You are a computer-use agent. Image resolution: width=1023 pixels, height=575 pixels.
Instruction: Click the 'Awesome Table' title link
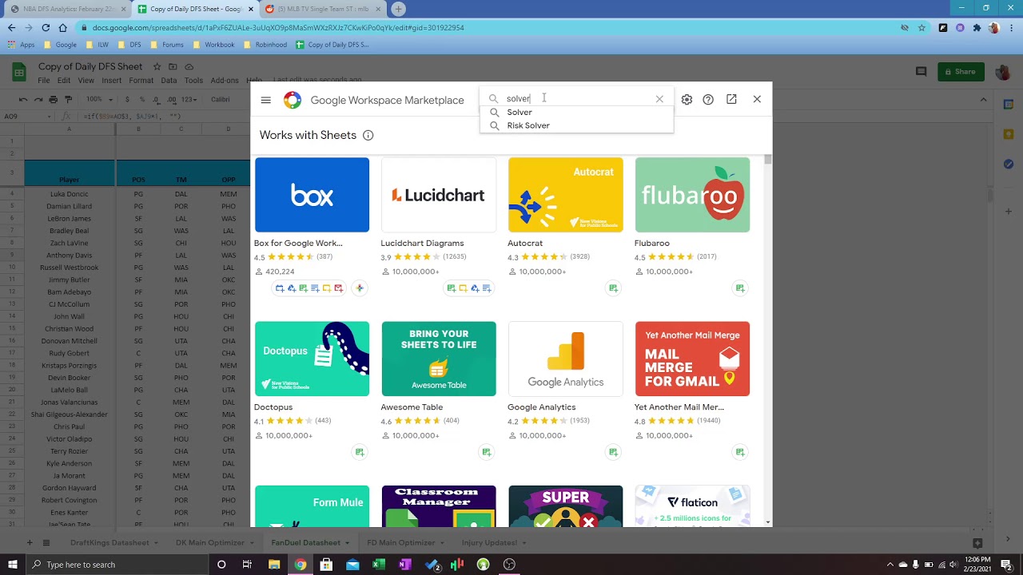412,407
